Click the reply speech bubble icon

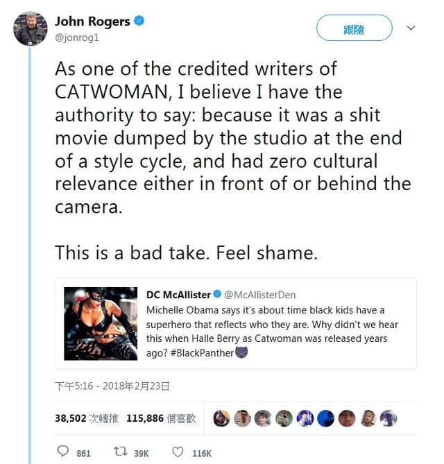63,452
